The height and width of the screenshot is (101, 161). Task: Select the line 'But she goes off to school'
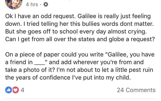pyautogui.click(x=76, y=31)
